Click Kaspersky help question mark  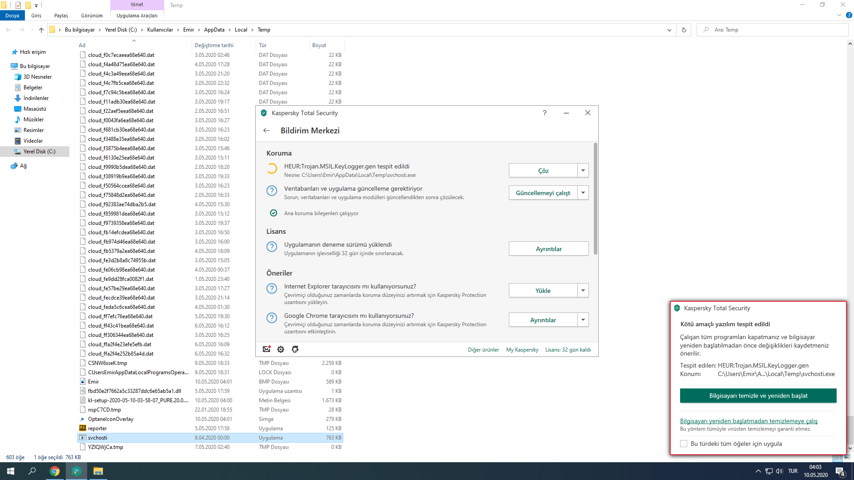[x=544, y=113]
